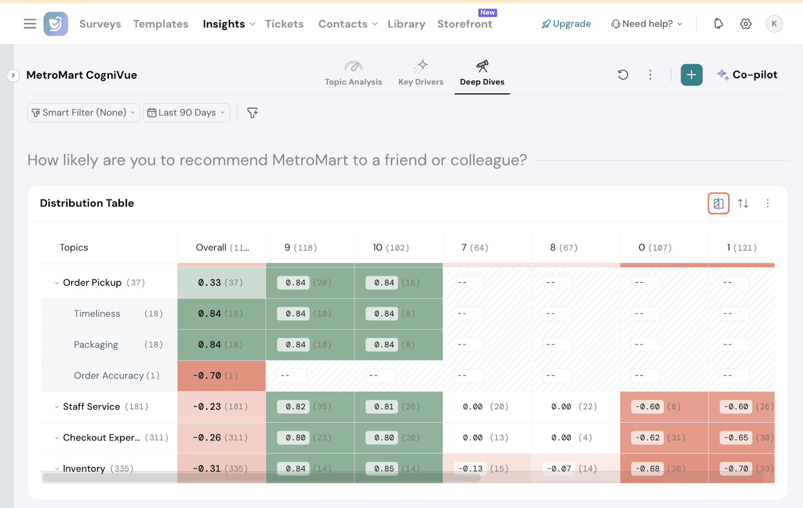The width and height of the screenshot is (803, 508).
Task: Click the Upgrade link
Action: coord(566,24)
